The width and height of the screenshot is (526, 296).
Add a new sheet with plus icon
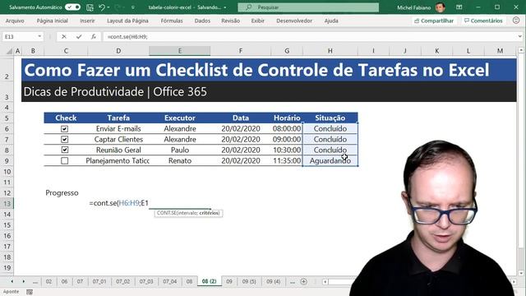pyautogui.click(x=303, y=281)
